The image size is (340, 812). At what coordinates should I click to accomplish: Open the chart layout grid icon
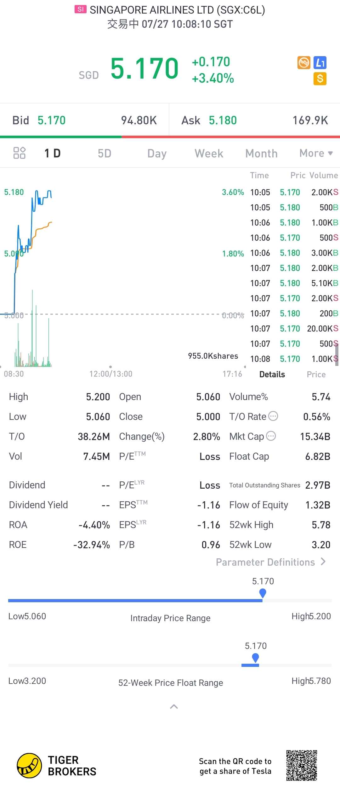(19, 153)
